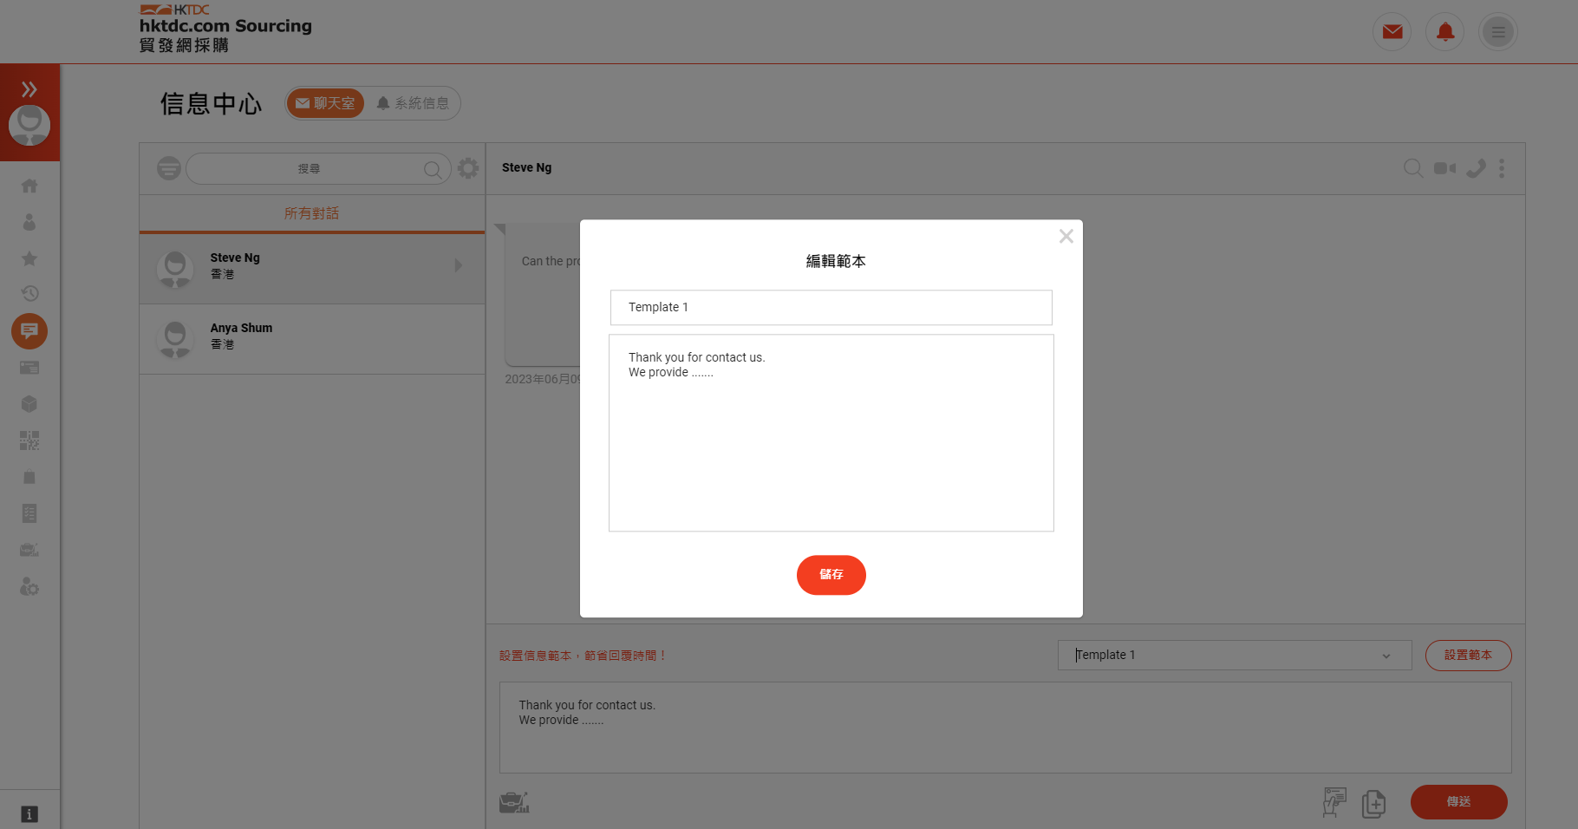Open conversation filter icon beside search
Viewport: 1578px width, 829px height.
tap(169, 168)
